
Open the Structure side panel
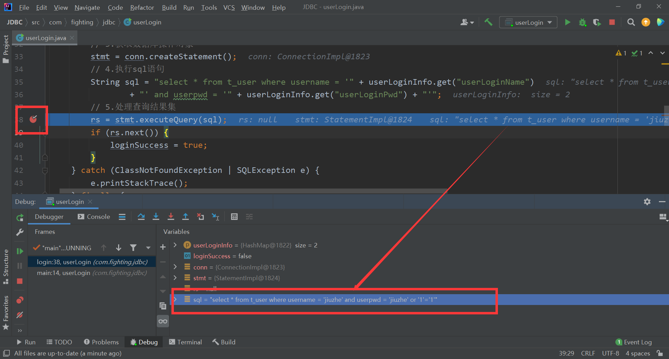coord(6,267)
